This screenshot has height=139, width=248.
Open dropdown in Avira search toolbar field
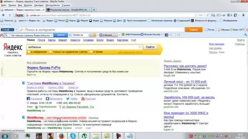pyautogui.click(x=52, y=35)
